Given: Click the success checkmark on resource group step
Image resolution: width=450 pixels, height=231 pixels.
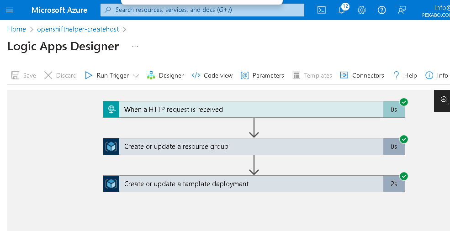Looking at the screenshot, I should [404, 139].
